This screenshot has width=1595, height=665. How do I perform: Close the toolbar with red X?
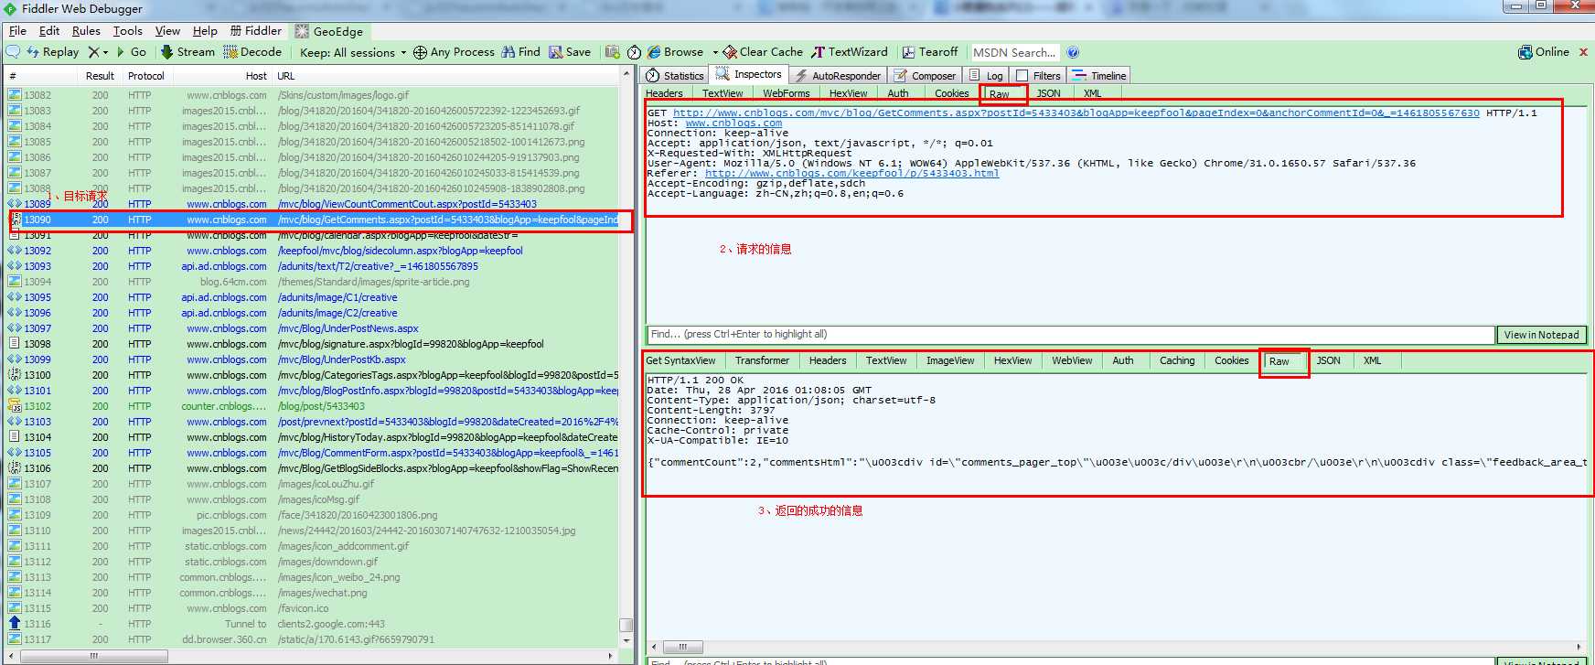1584,52
